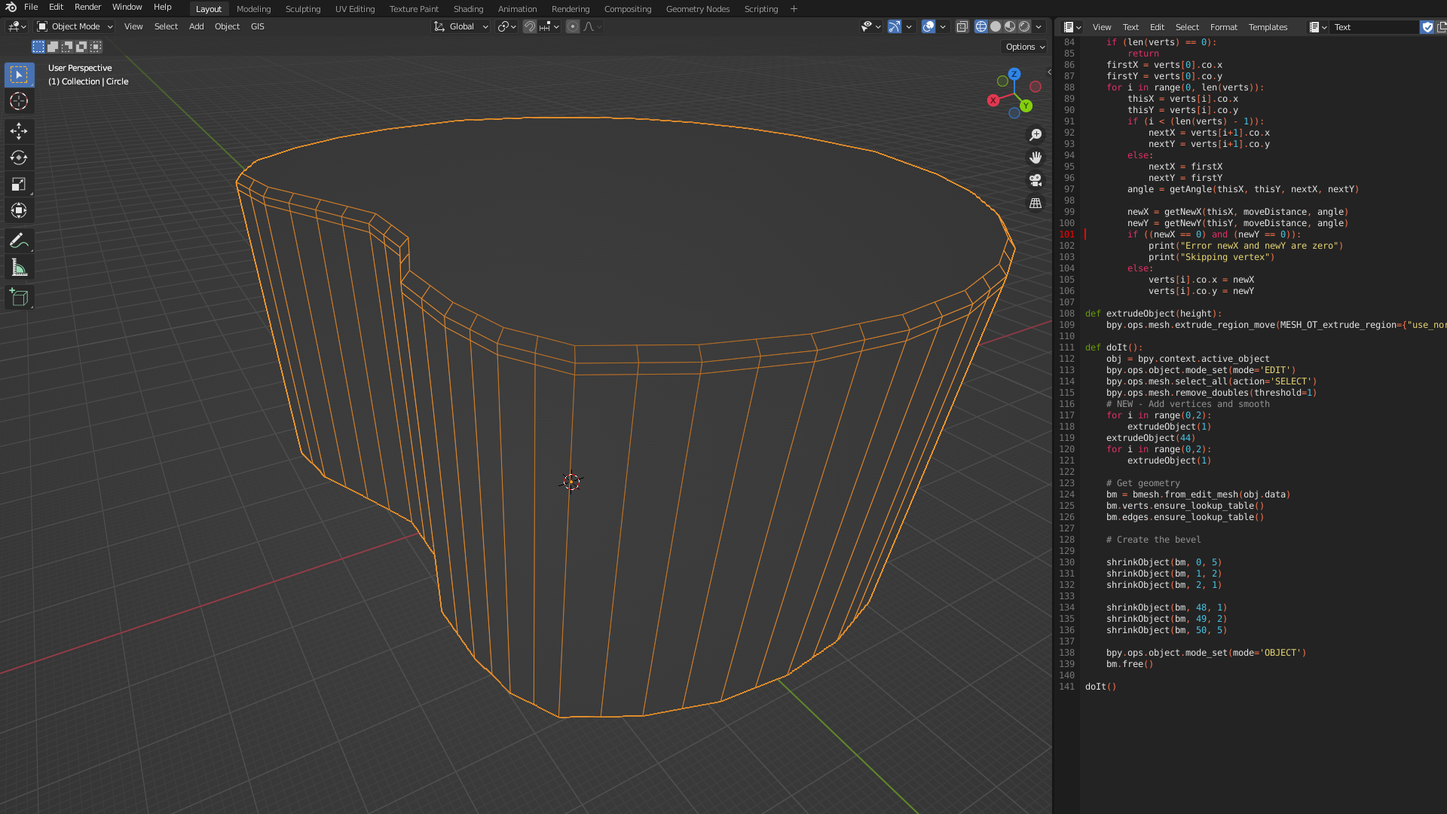Click the text name field 'Text'
The image size is (1447, 814).
[x=1375, y=27]
